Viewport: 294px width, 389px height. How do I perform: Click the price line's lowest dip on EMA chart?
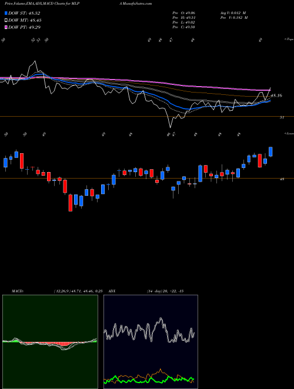(x=171, y=127)
